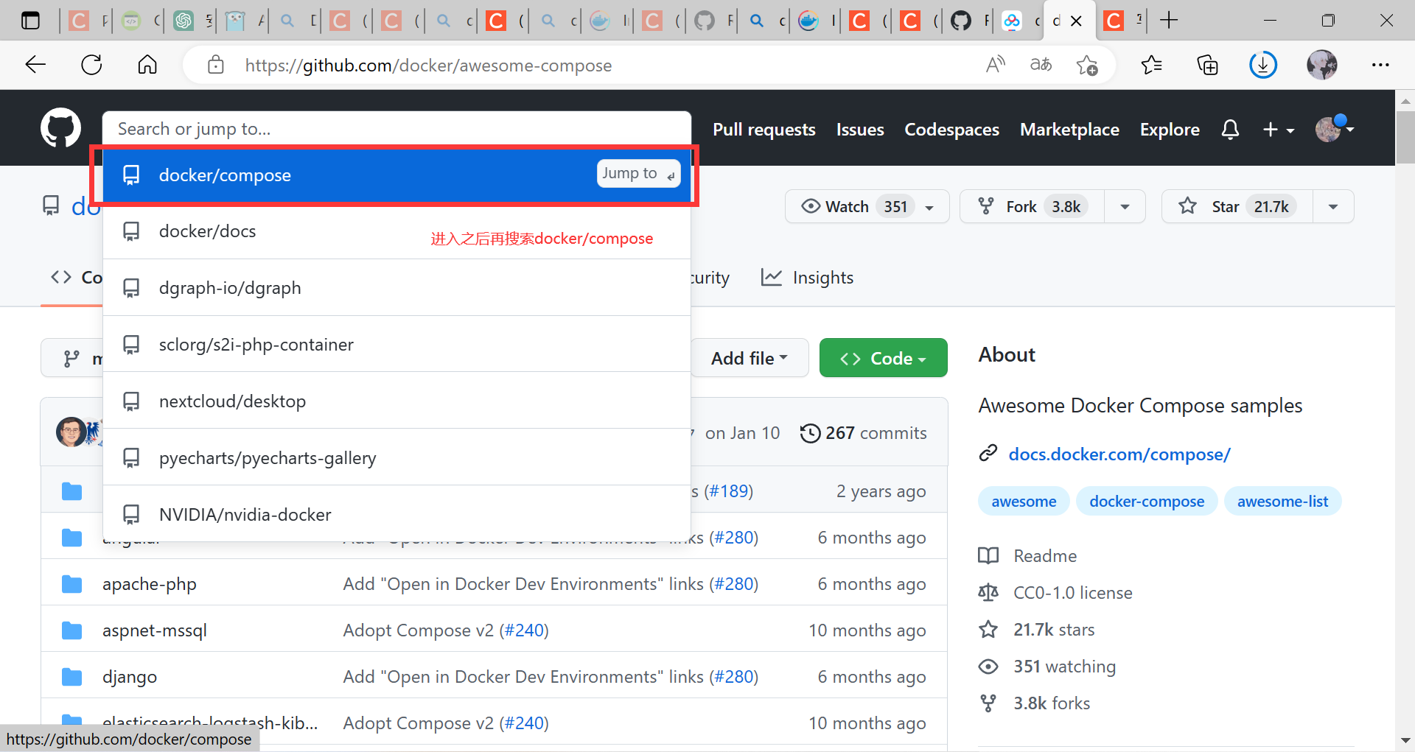Click the awesome-list topic tag
The image size is (1415, 752).
click(1282, 501)
